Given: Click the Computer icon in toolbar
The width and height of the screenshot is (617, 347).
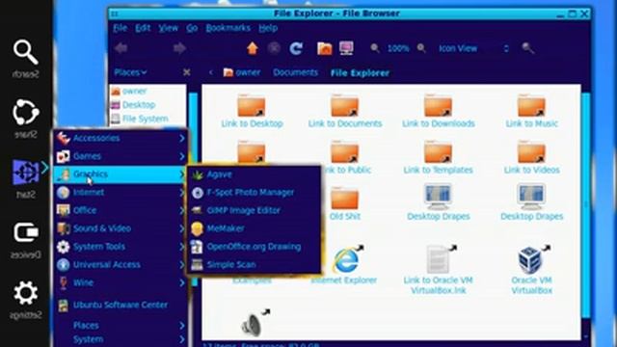Looking at the screenshot, I should (346, 48).
